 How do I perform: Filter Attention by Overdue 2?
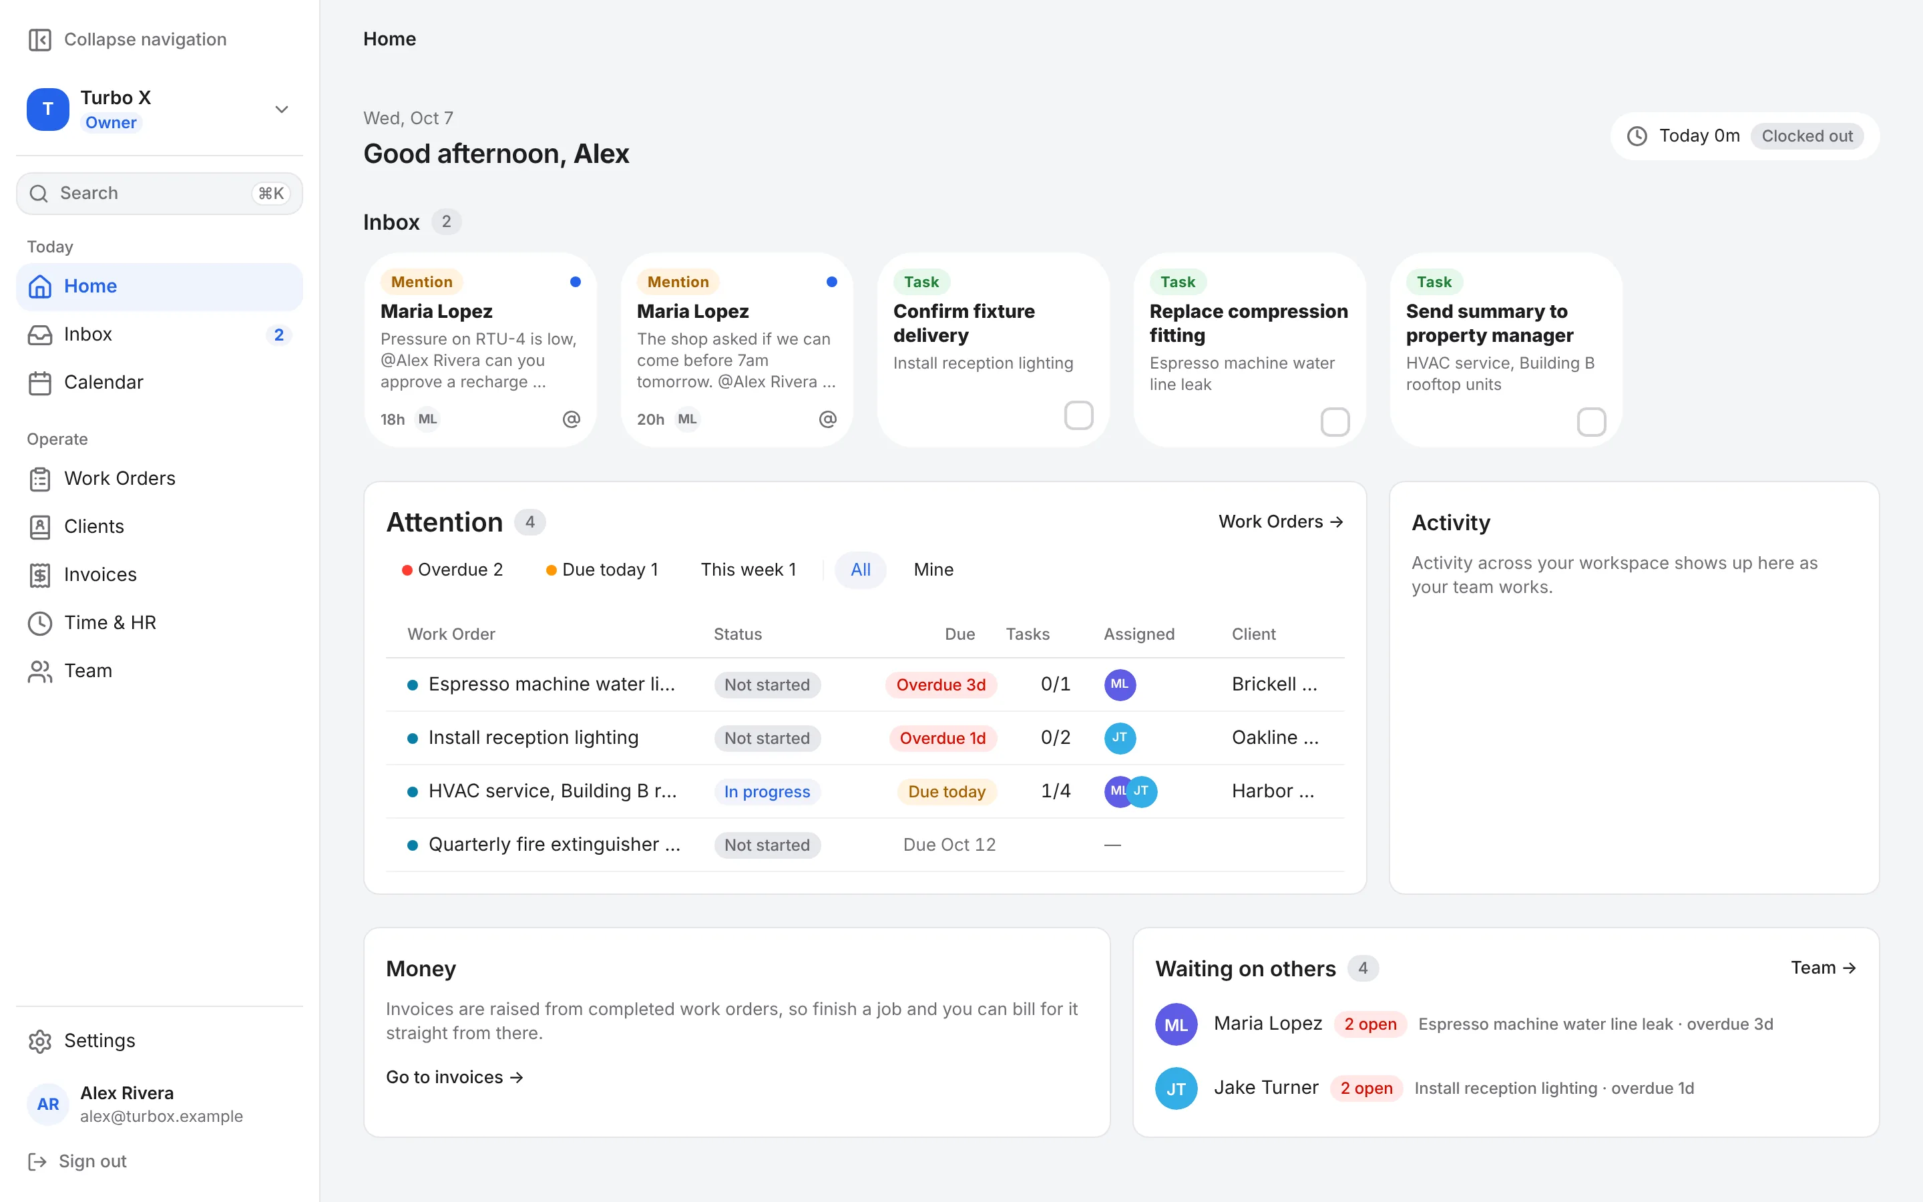452,570
